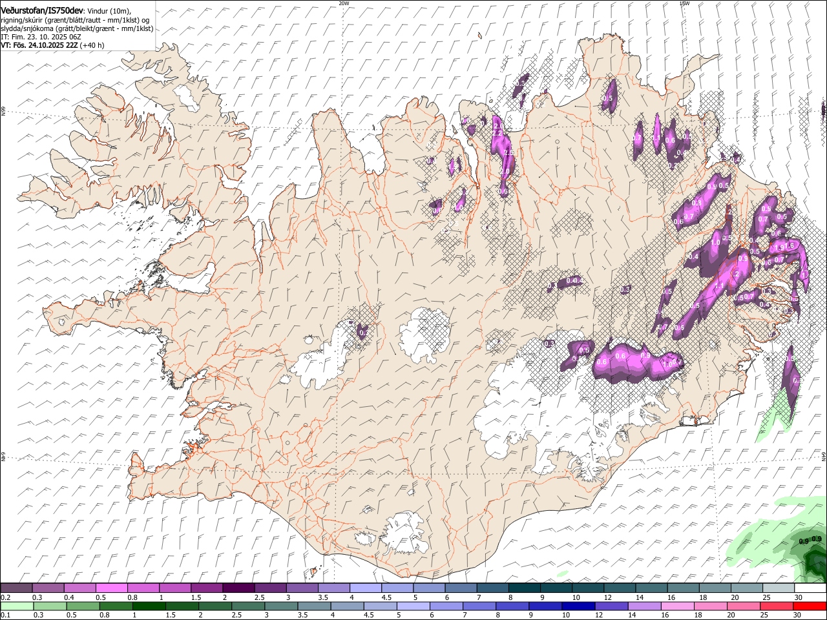Click the 15W longitude label
The height and width of the screenshot is (620, 827).
[684, 3]
